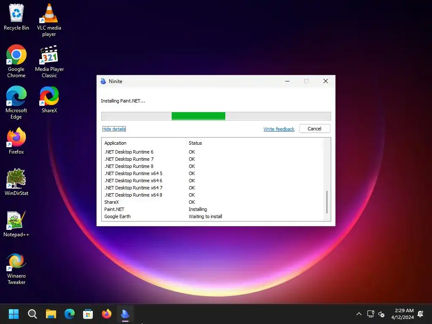
Task: Open the notification bell icon
Action: tap(421, 314)
